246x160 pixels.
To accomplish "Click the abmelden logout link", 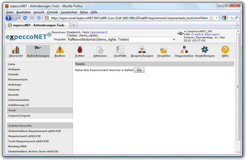I will pyautogui.click(x=99, y=32).
